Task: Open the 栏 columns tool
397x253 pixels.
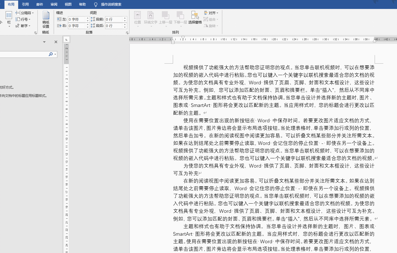Action: click(x=9, y=19)
